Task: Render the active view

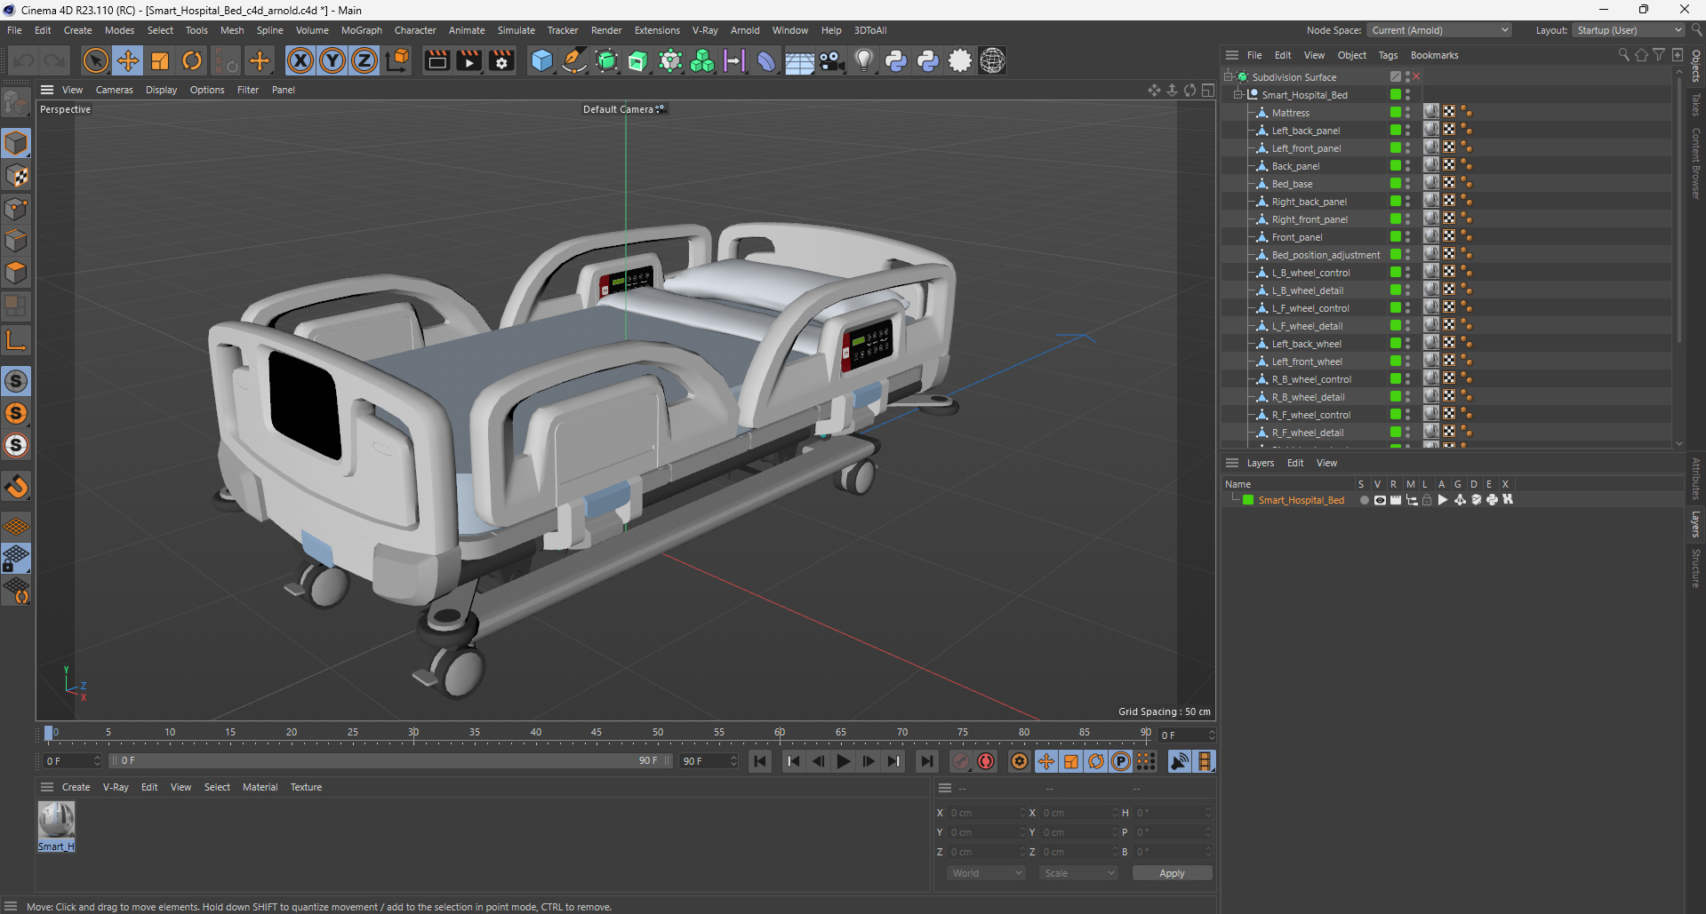Action: (x=437, y=60)
